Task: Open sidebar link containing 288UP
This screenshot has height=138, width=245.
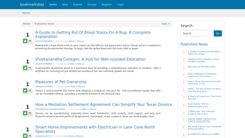Action: (202, 120)
